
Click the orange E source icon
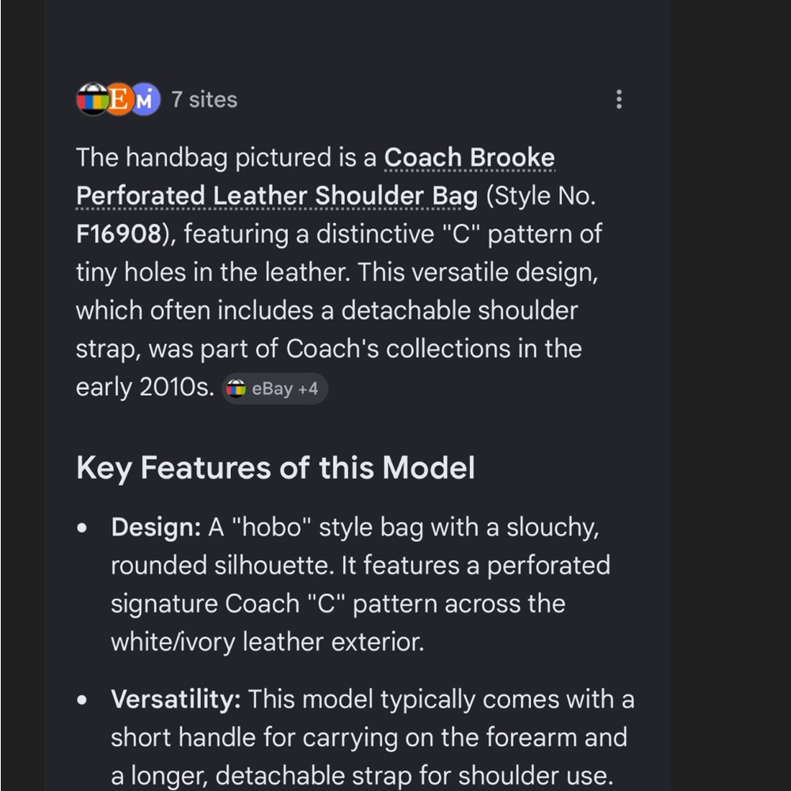point(119,100)
